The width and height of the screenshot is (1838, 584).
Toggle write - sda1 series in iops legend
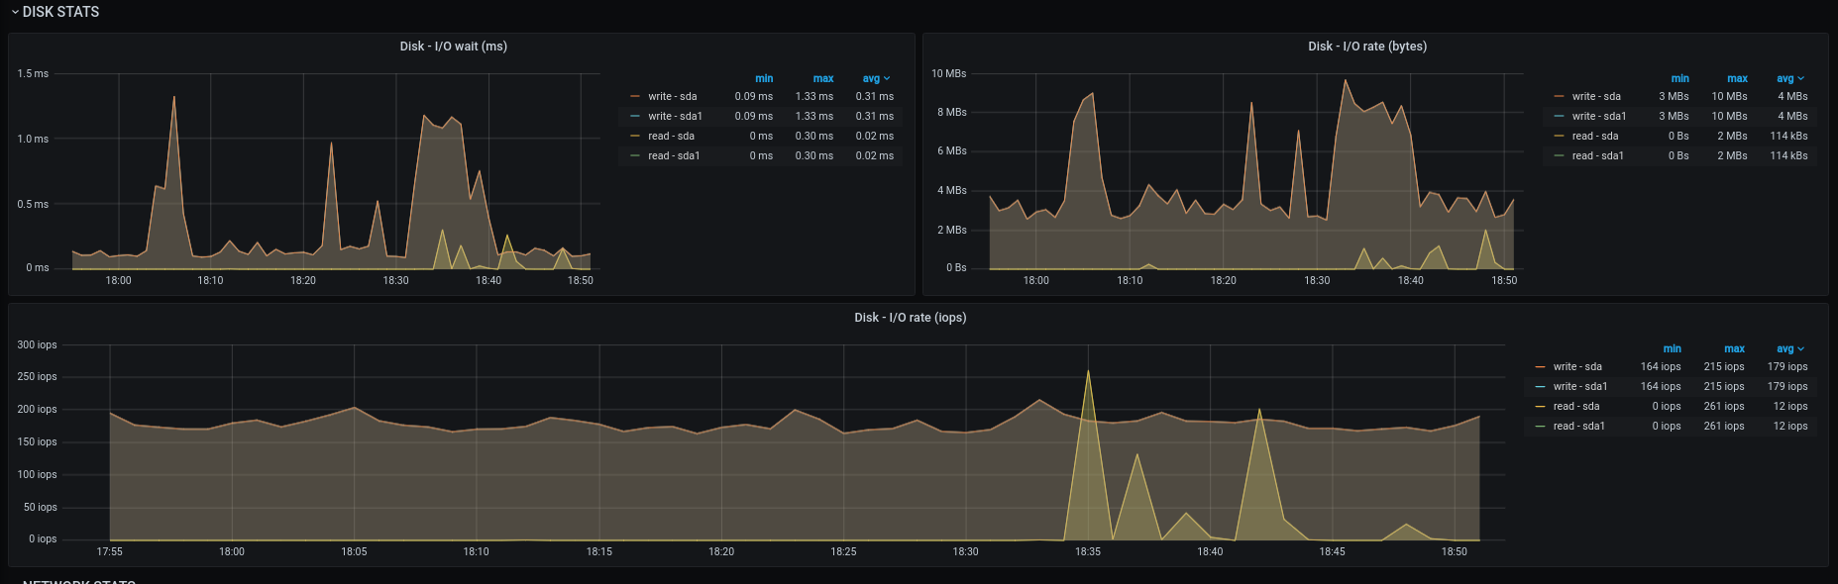(1580, 386)
